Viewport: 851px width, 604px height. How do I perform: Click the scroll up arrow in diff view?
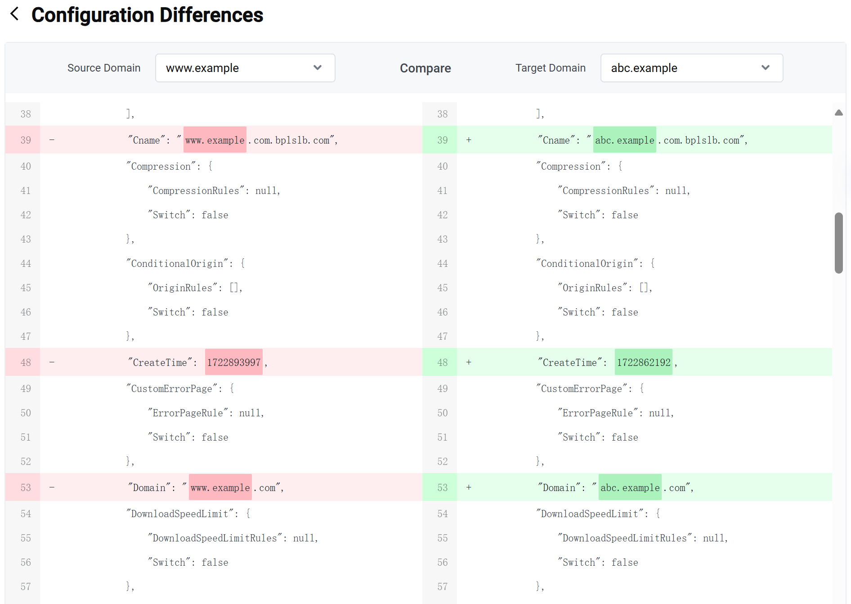click(838, 113)
